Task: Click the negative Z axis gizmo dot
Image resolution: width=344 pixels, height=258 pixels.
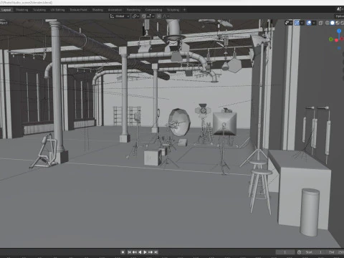Action: pos(339,48)
